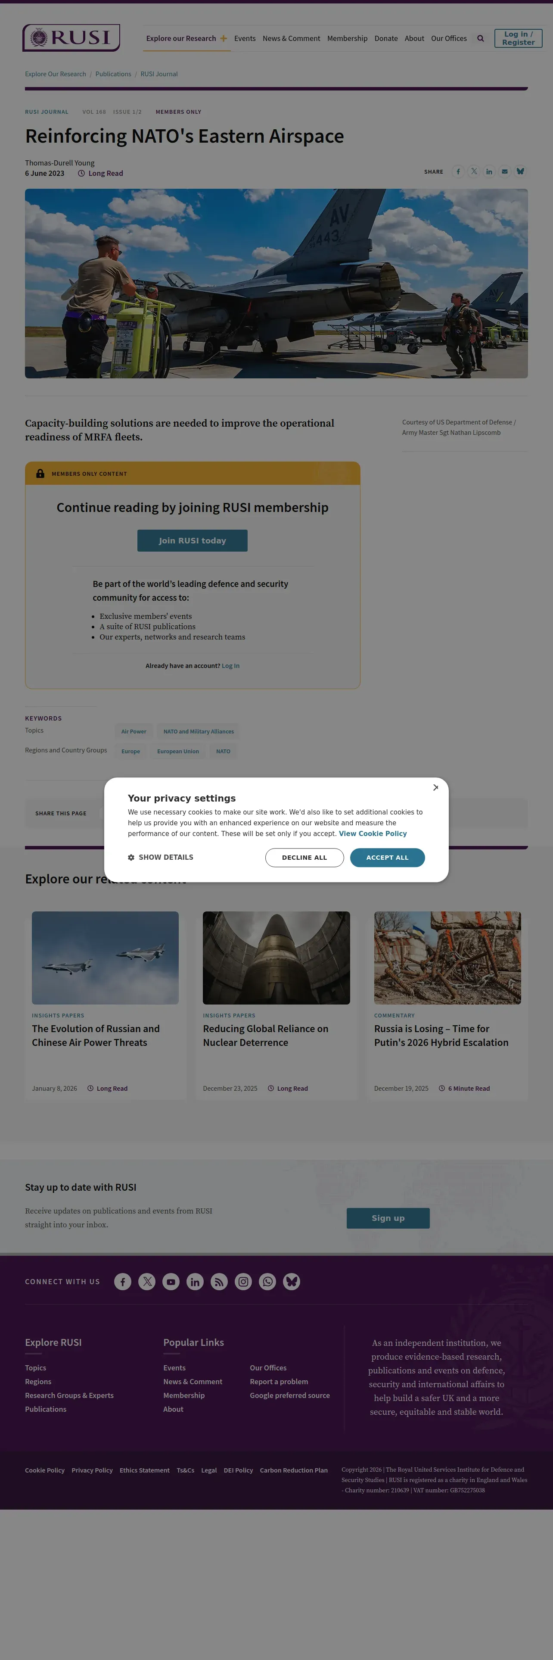Click Accept All cookies button
The image size is (553, 1660).
pyautogui.click(x=388, y=858)
